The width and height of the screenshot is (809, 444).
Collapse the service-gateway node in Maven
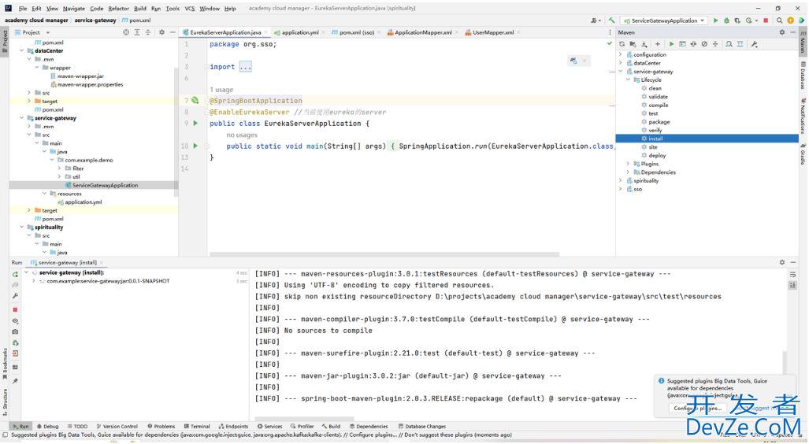point(621,72)
